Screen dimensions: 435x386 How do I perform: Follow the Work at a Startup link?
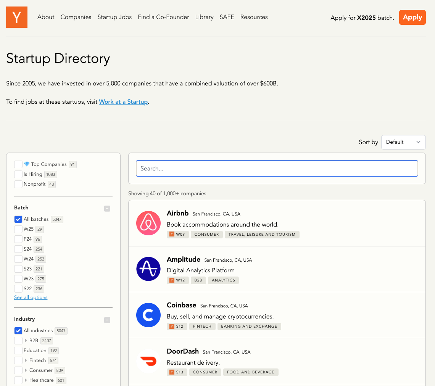123,102
